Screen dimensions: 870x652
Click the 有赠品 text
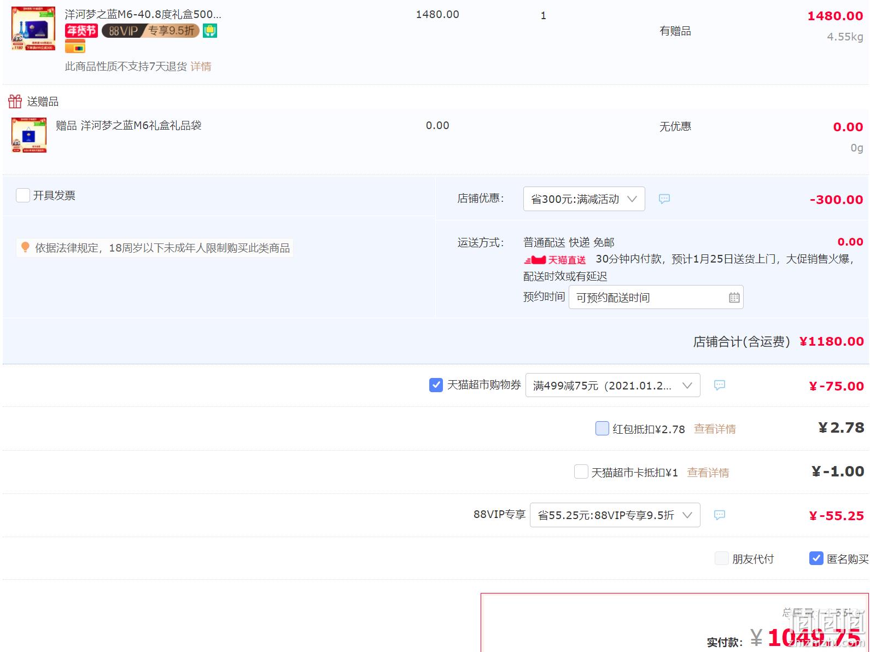click(x=675, y=31)
